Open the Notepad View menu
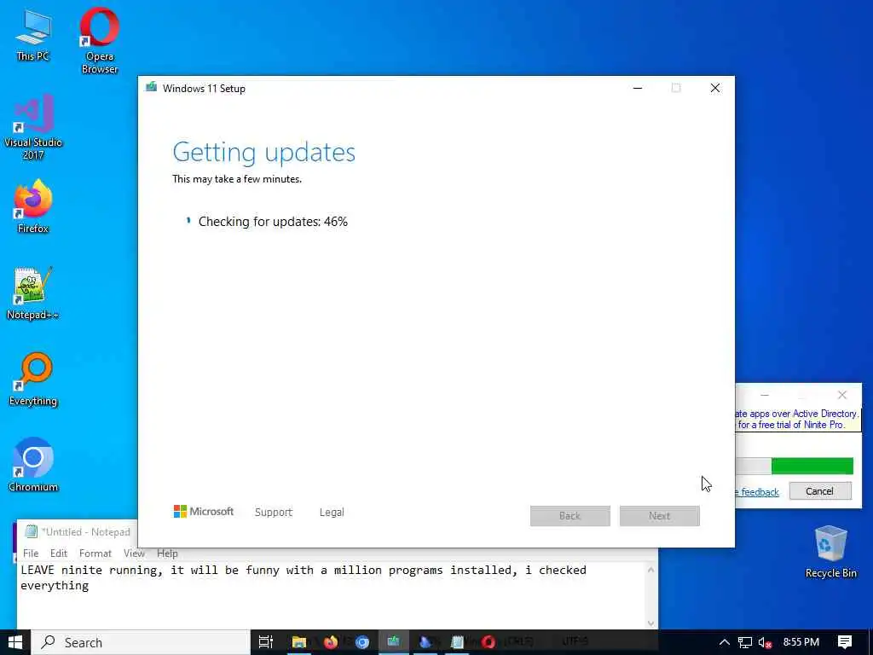The image size is (873, 655). [x=134, y=553]
